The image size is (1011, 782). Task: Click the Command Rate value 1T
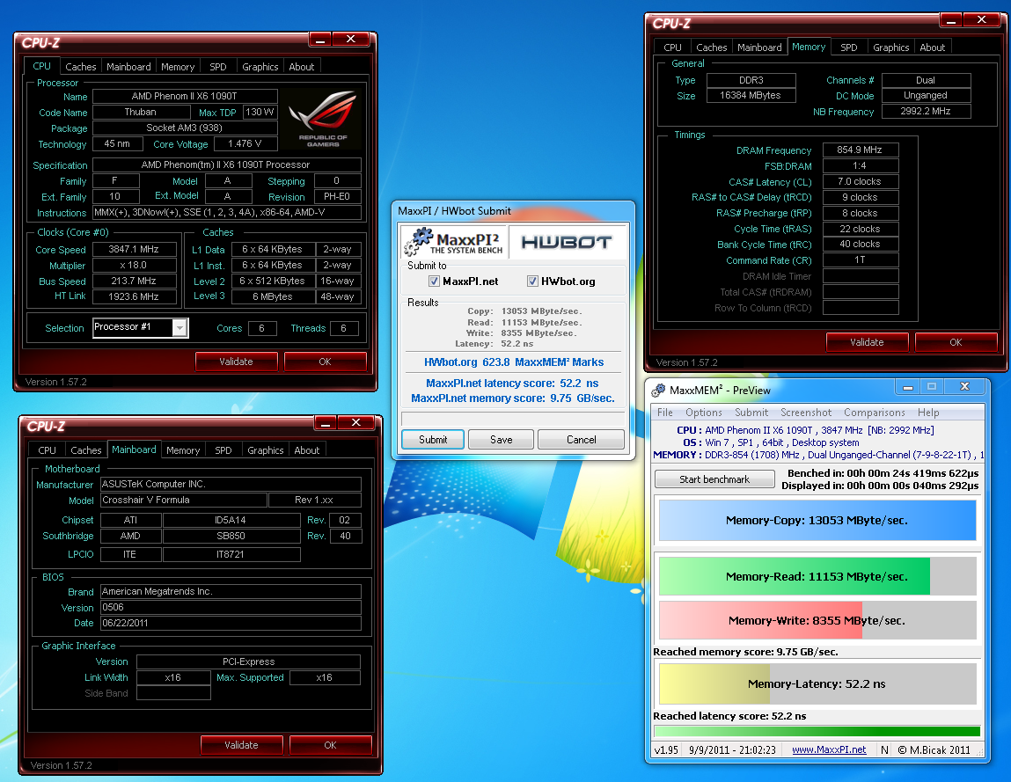tap(861, 259)
